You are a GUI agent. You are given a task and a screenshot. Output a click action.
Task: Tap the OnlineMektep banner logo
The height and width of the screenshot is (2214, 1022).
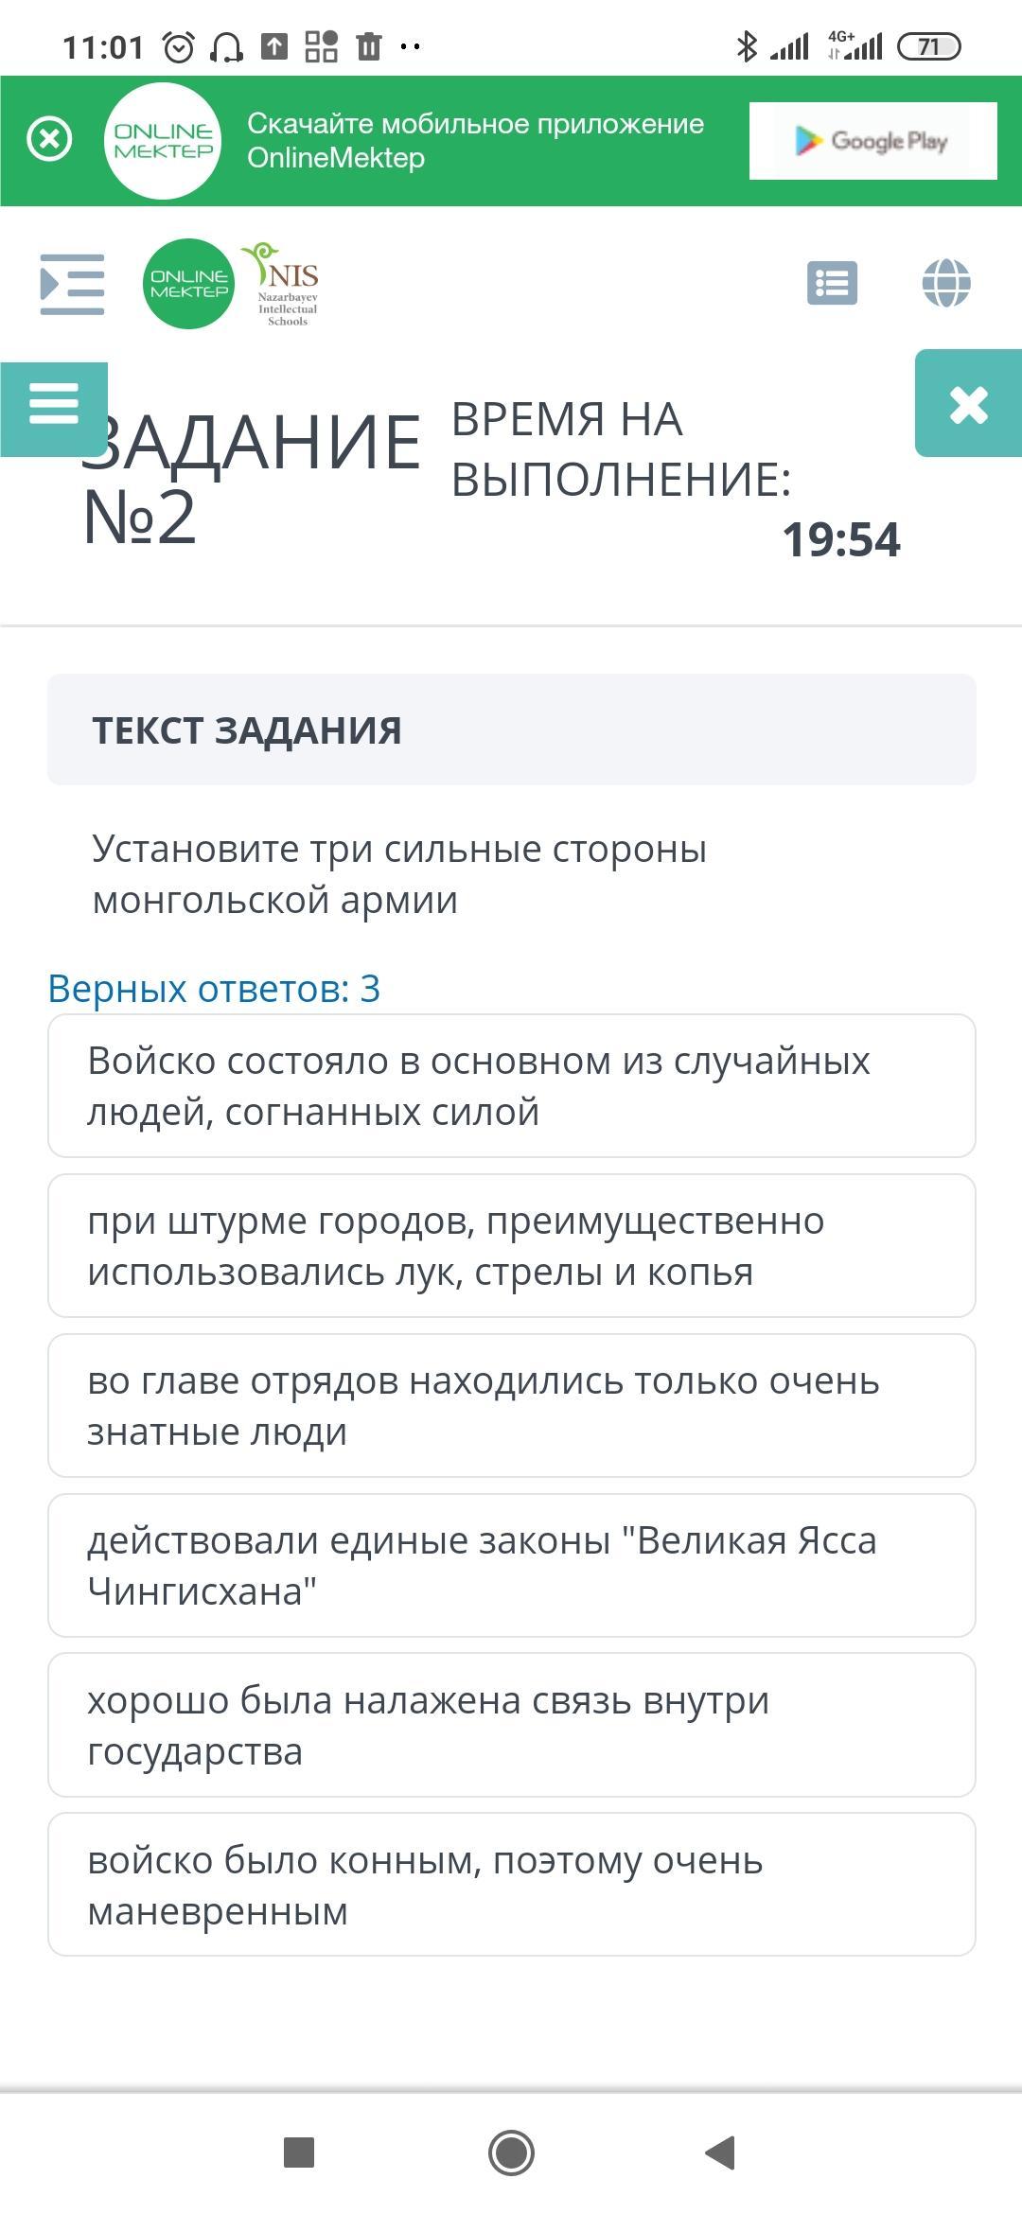[x=163, y=141]
